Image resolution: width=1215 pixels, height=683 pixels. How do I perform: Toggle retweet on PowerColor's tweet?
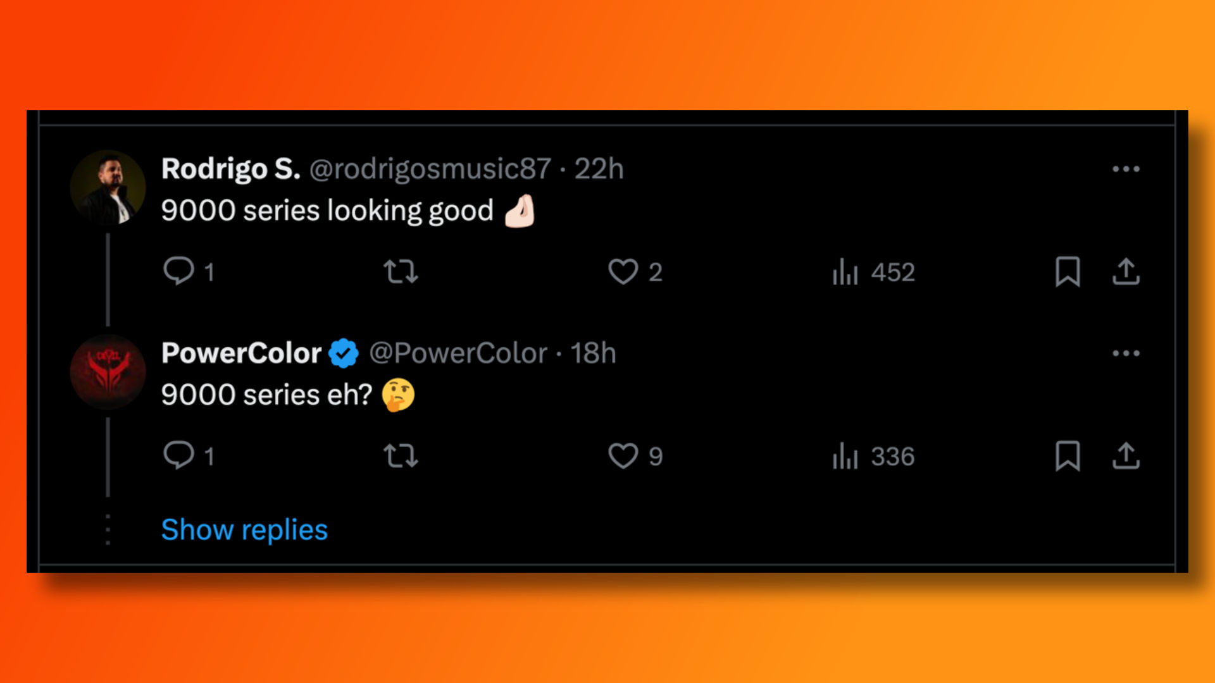(x=400, y=455)
